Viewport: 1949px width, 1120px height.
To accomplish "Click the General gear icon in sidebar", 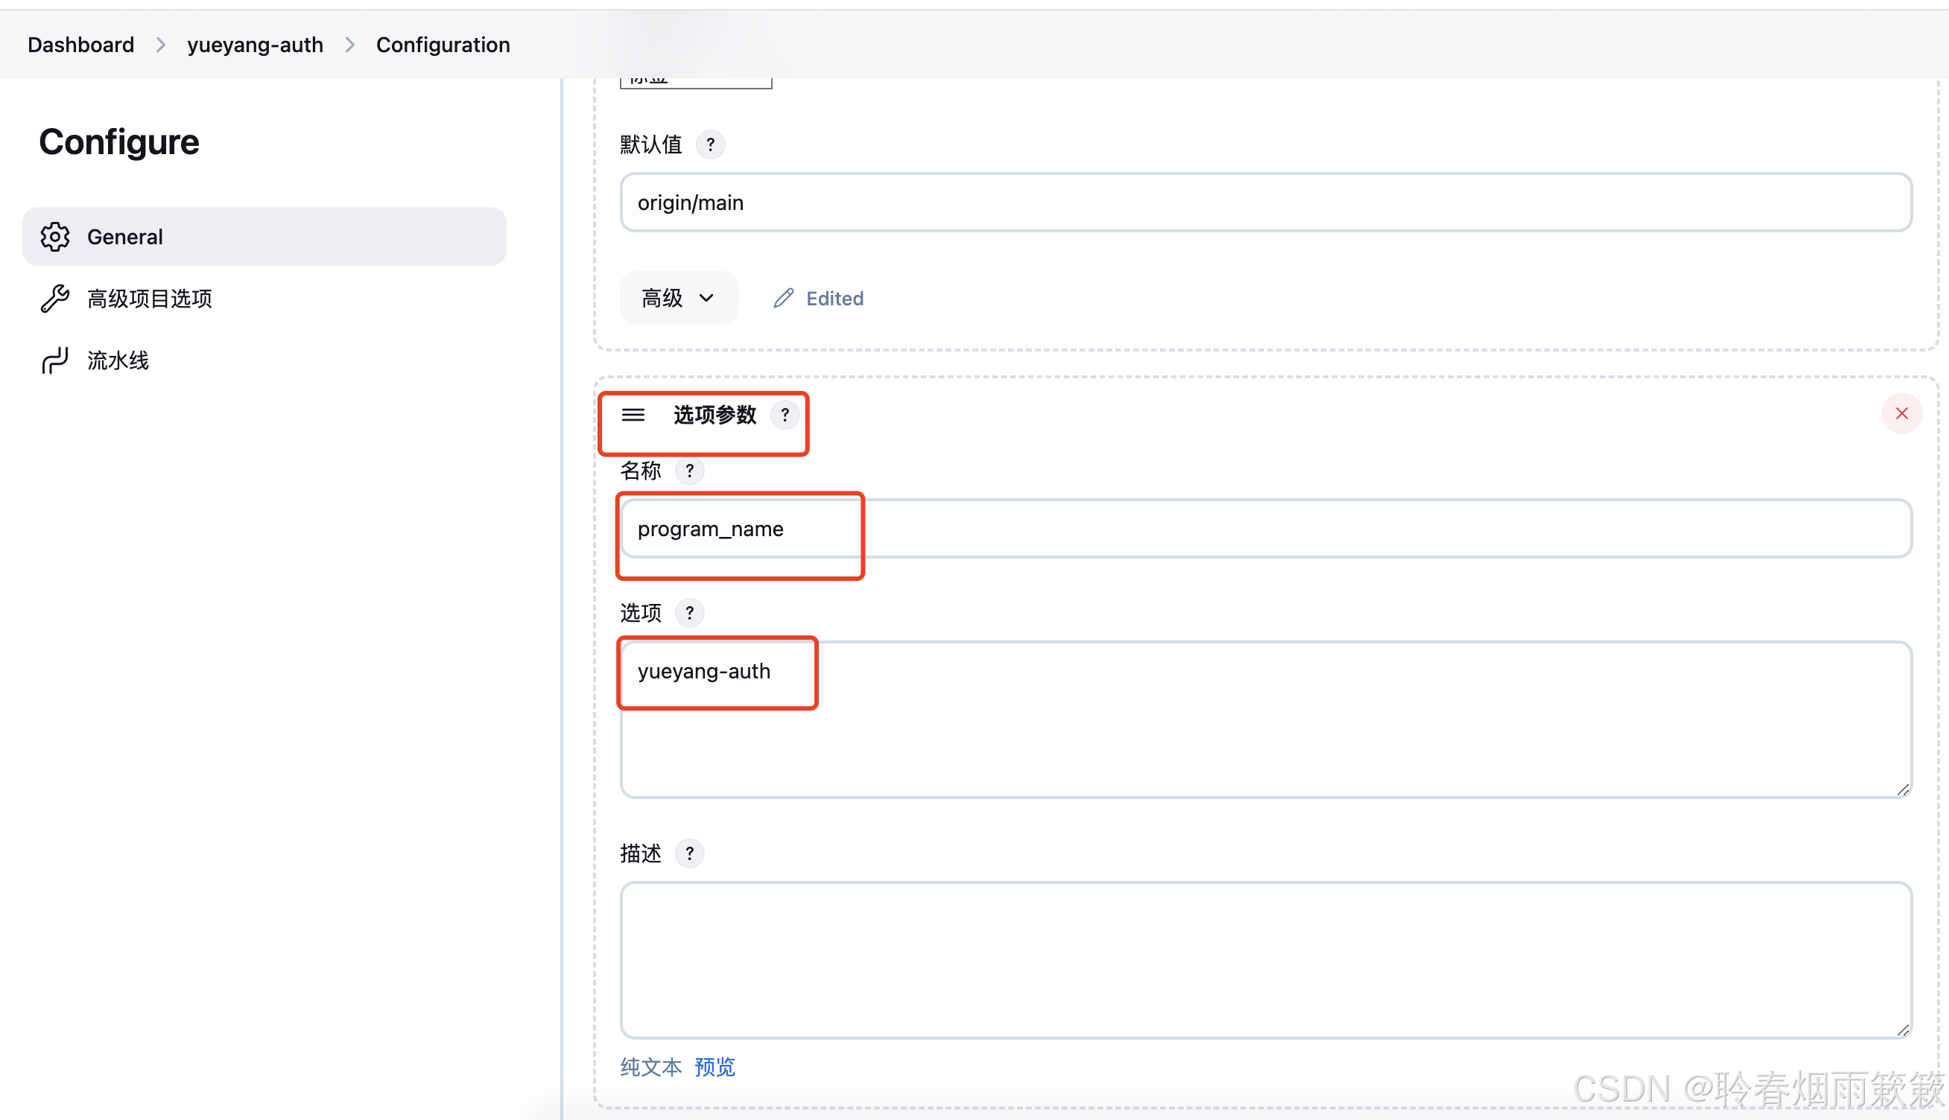I will 54,237.
